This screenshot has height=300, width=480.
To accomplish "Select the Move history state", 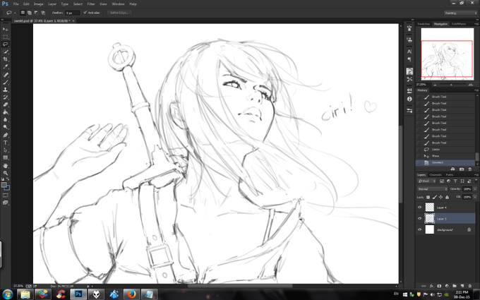I will tap(445, 156).
